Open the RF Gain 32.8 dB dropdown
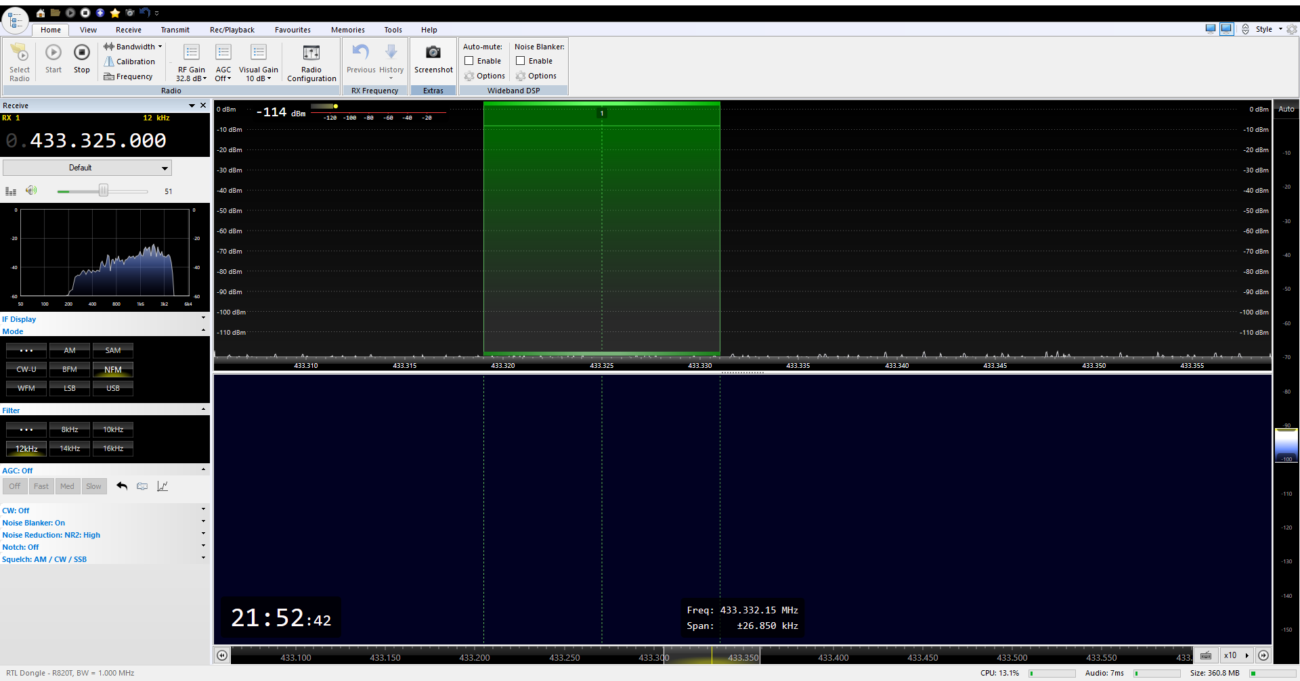1300x681 pixels. click(x=192, y=63)
